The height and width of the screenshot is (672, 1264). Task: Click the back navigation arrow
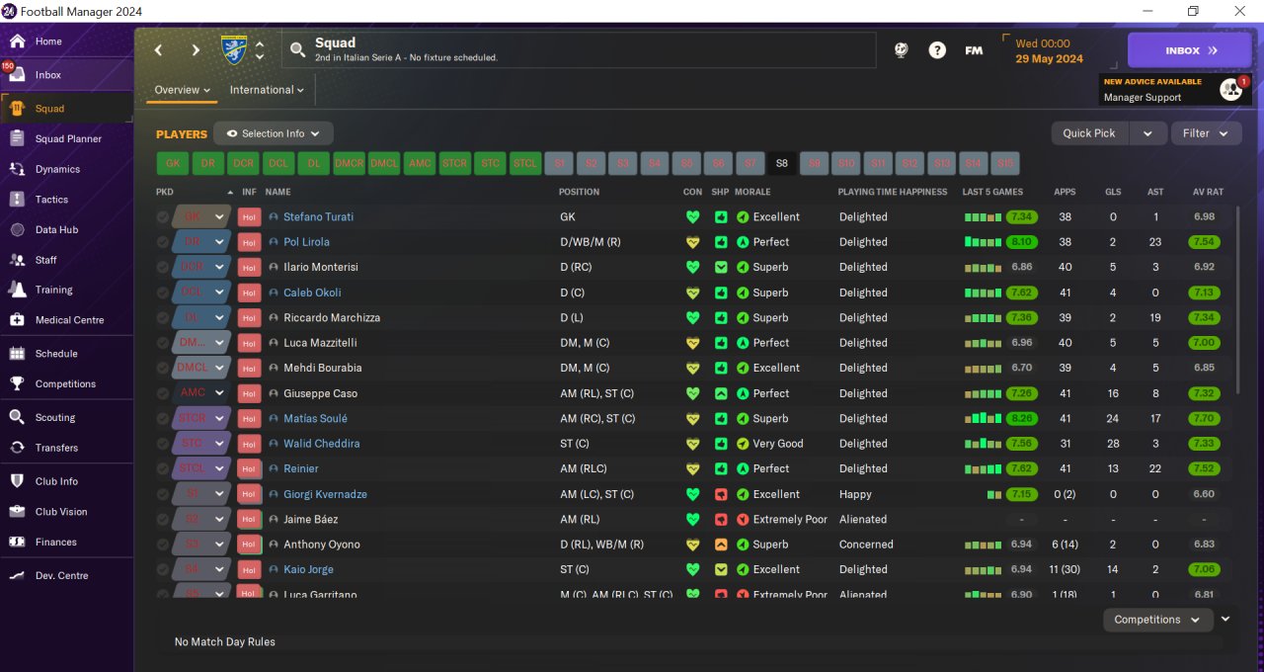pos(158,50)
